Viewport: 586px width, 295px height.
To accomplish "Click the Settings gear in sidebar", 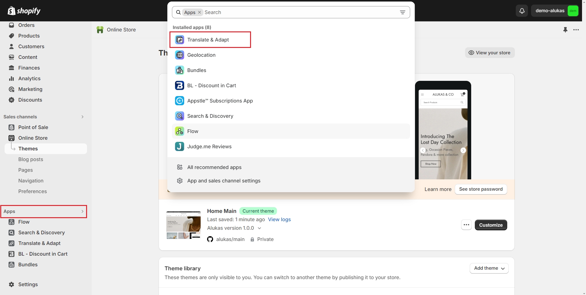I will click(x=12, y=284).
